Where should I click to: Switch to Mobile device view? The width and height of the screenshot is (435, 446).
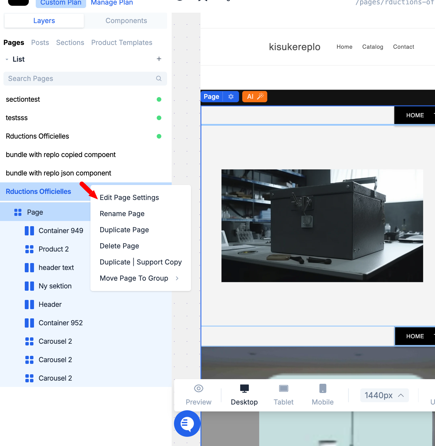[323, 395]
